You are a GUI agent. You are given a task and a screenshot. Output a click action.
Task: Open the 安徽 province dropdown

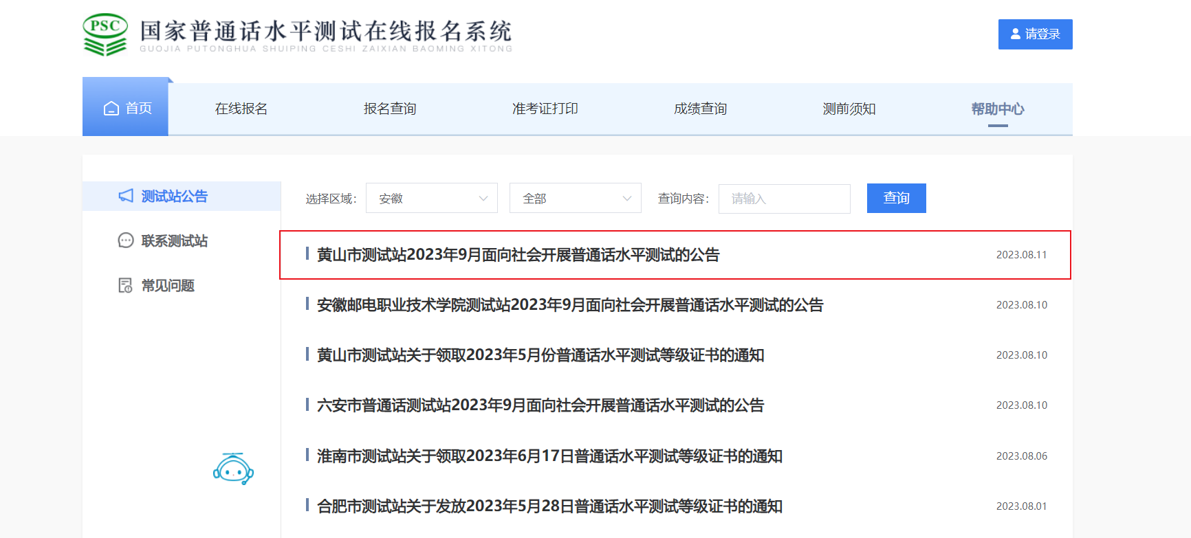[432, 198]
